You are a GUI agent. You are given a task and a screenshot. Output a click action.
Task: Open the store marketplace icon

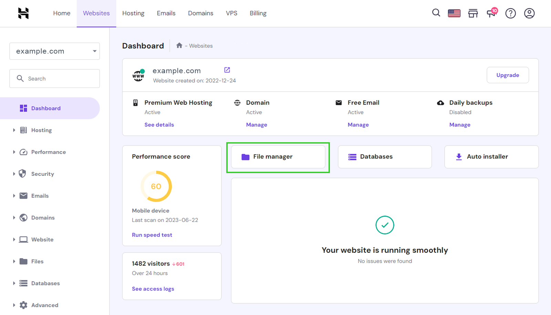(473, 13)
